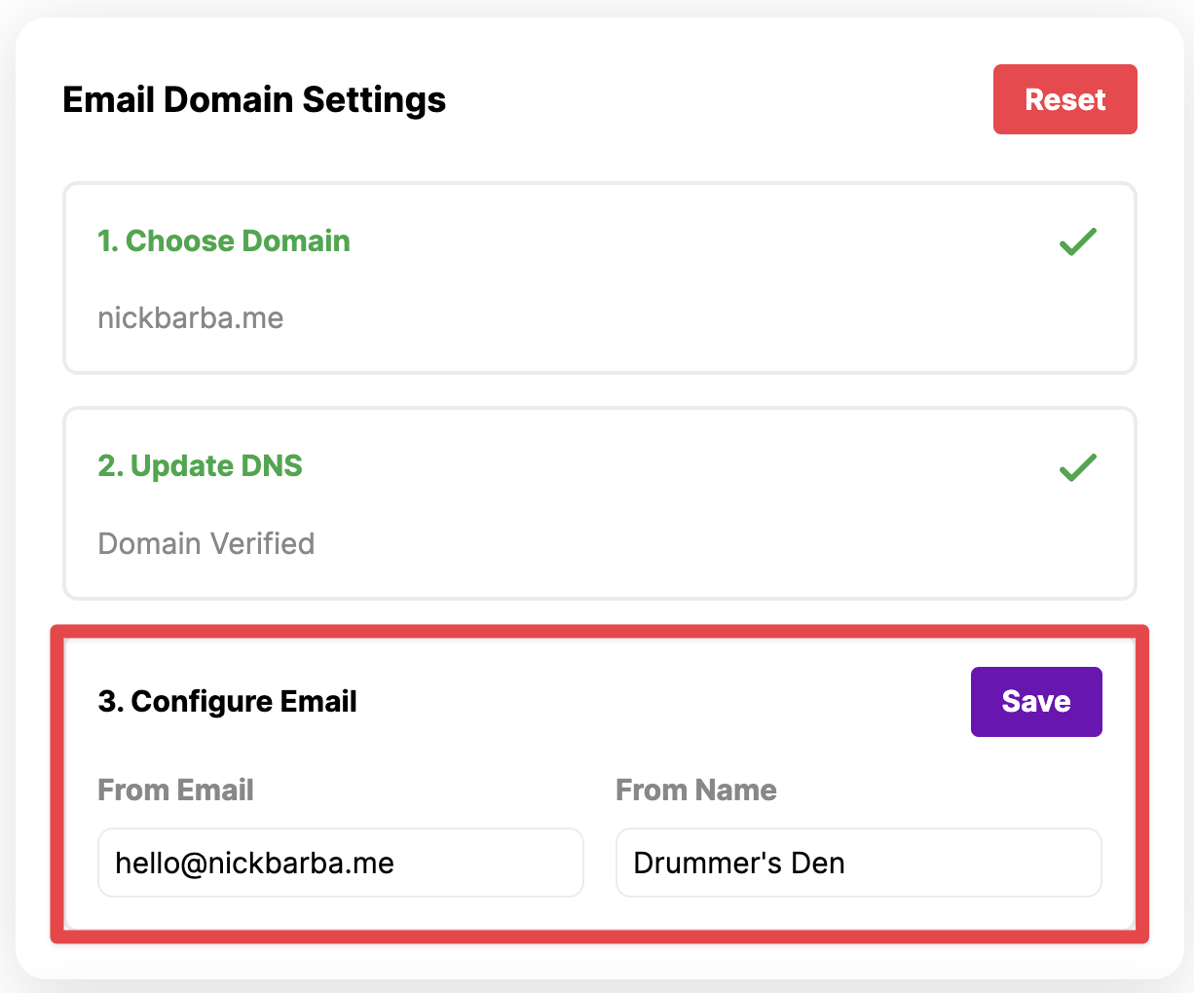Screen dimensions: 1194x993
Task: Click the green checkmark beside Choose Domain
Action: pos(1078,241)
